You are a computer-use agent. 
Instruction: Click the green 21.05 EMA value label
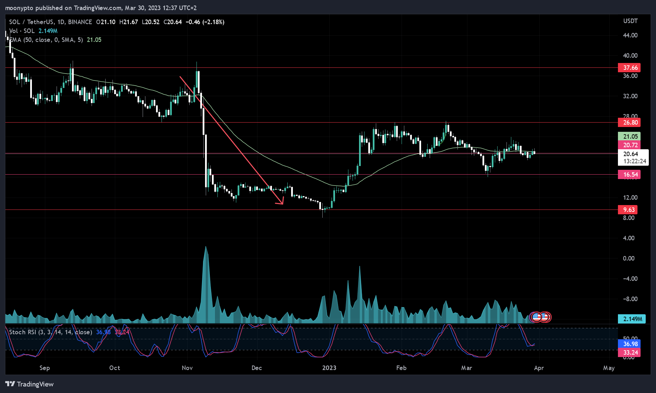pyautogui.click(x=629, y=136)
